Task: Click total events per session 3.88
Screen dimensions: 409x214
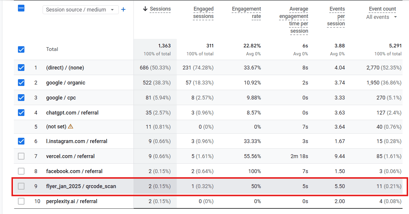Action: pyautogui.click(x=340, y=46)
